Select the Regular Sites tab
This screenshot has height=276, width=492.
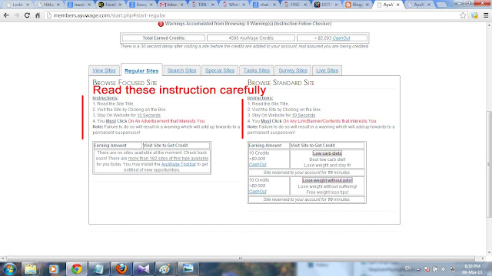[x=141, y=71]
